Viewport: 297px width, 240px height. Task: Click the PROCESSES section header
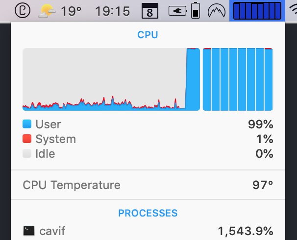[x=148, y=213]
